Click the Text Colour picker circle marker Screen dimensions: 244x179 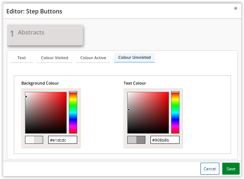[128, 110]
